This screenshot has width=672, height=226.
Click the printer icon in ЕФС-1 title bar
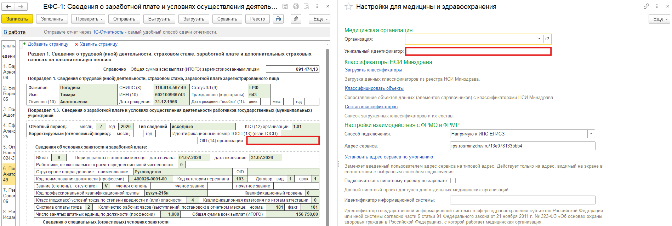pos(296,6)
